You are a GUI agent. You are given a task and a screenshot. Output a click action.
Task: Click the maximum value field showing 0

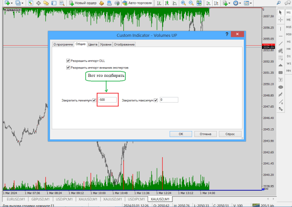tap(169, 100)
